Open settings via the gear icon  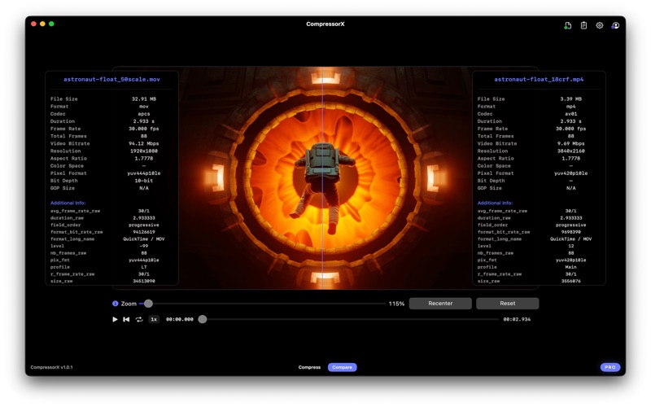600,26
